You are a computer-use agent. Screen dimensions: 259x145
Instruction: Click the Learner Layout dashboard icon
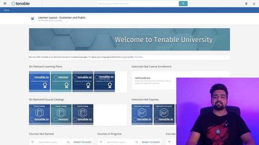pyautogui.click(x=32, y=19)
